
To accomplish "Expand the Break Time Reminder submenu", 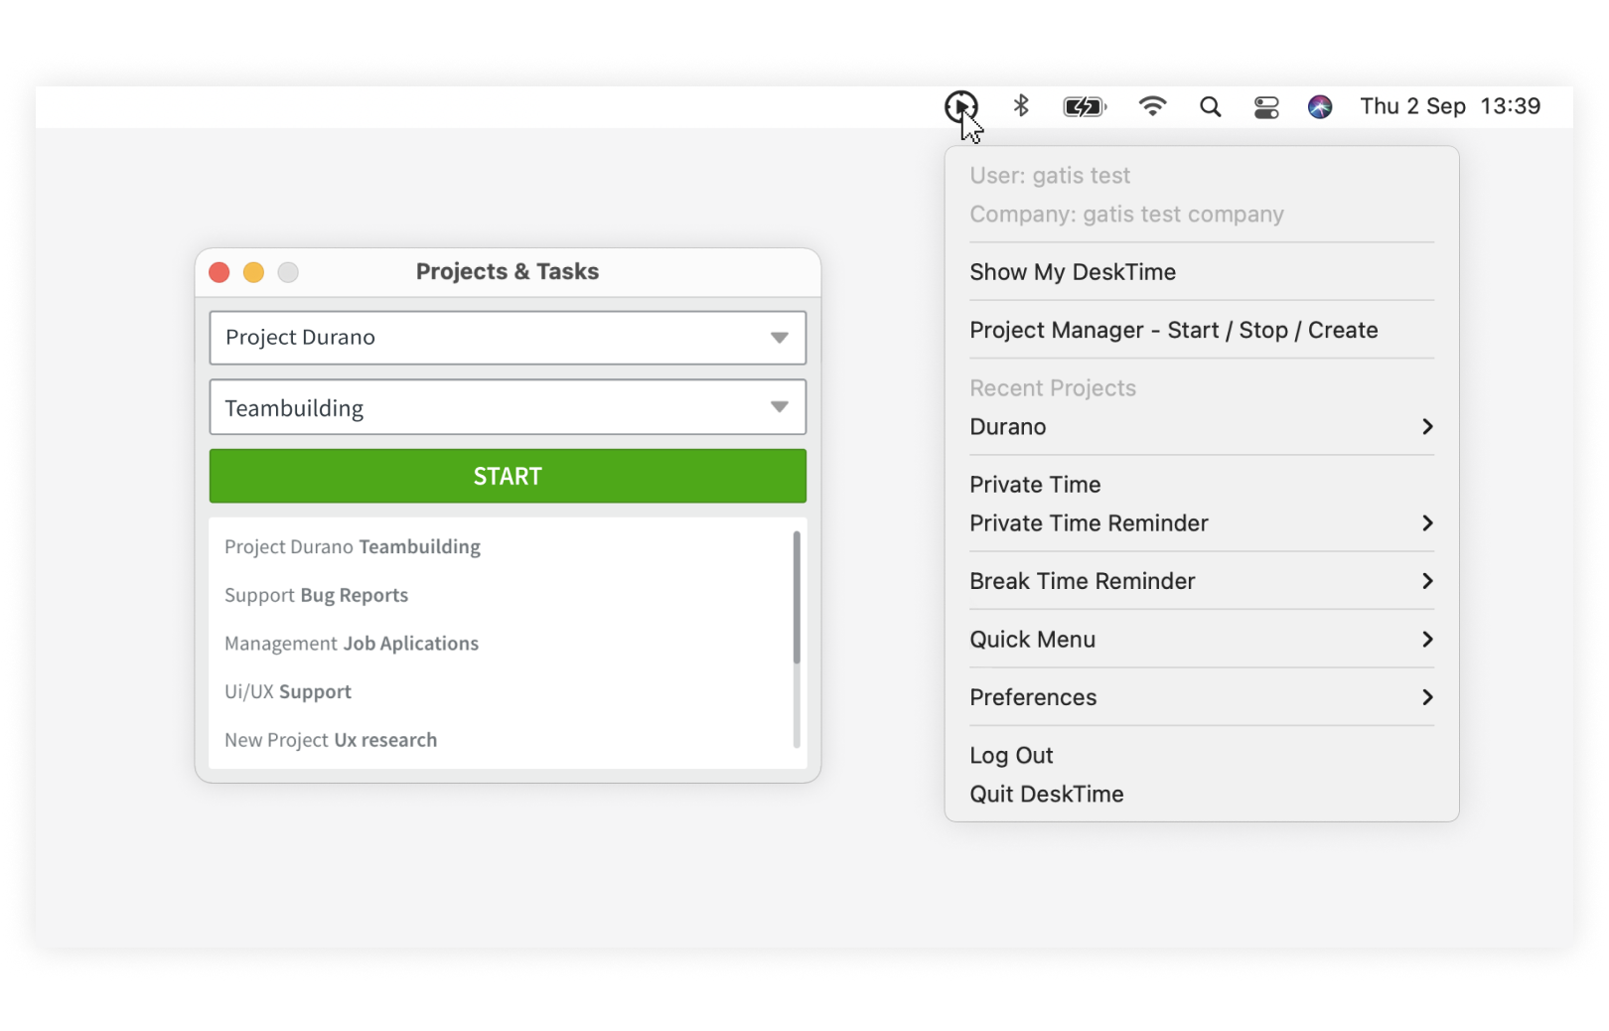I will click(x=1428, y=581).
